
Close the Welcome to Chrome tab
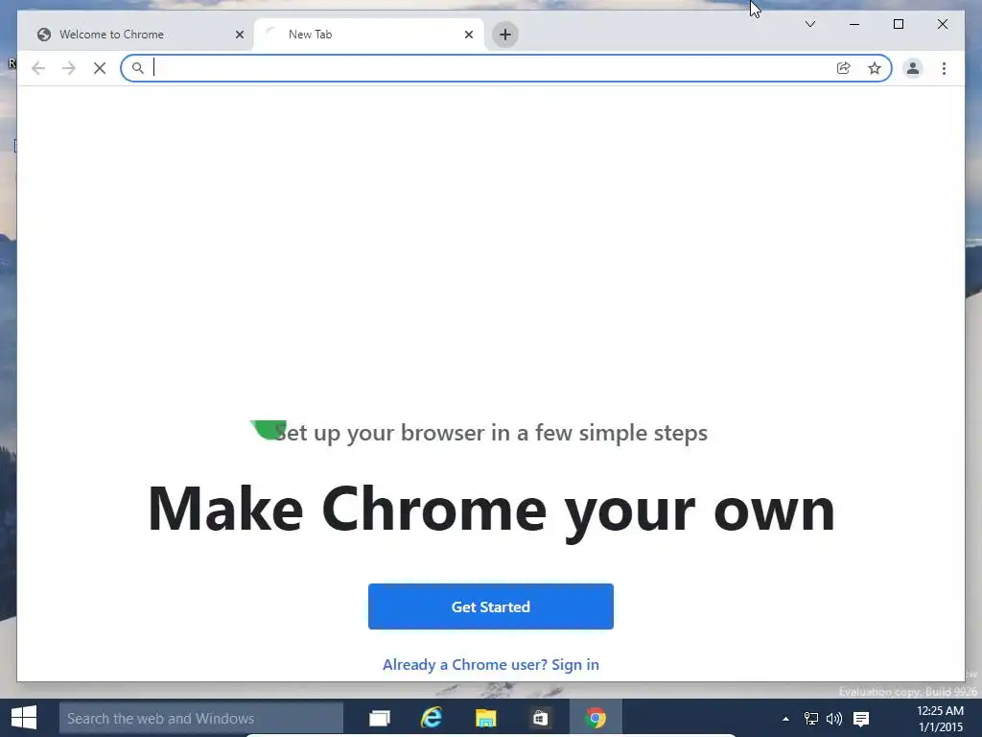(x=239, y=35)
